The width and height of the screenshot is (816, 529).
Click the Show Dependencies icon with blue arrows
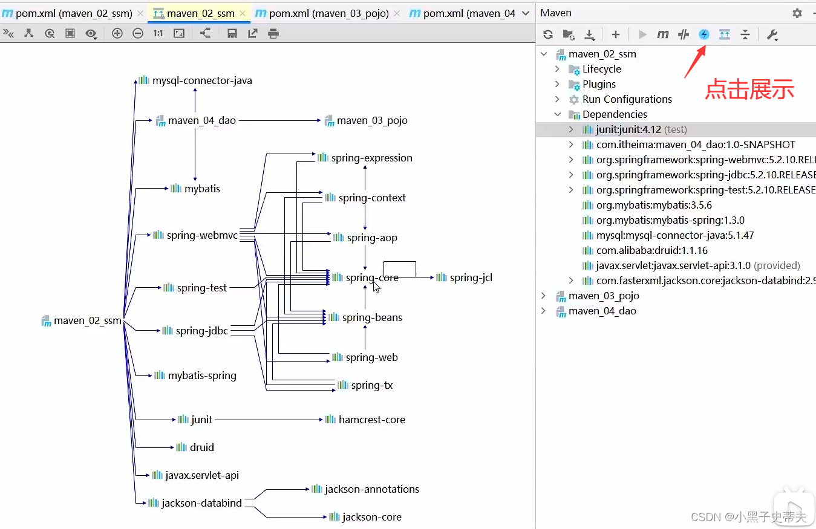point(725,34)
